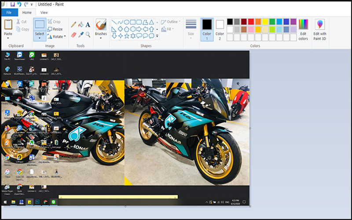
Task: Click the canvas bottom-edge middle handle
Action: [x=125, y=206]
